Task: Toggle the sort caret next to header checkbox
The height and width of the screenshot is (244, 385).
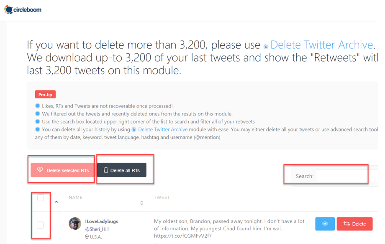Action: 56,202
